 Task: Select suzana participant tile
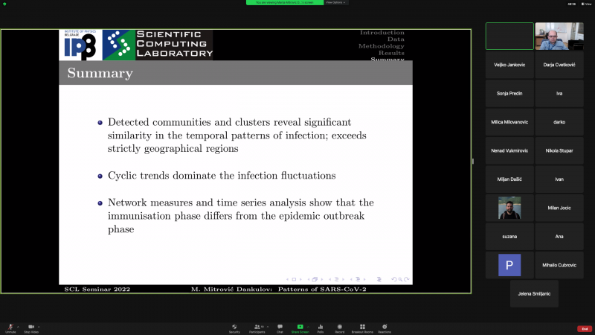(509, 237)
